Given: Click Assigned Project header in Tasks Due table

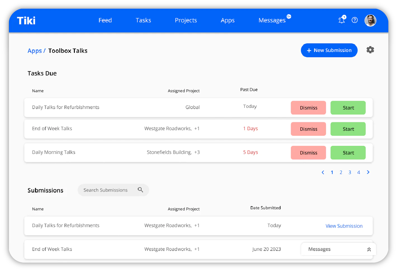Looking at the screenshot, I should click(184, 91).
